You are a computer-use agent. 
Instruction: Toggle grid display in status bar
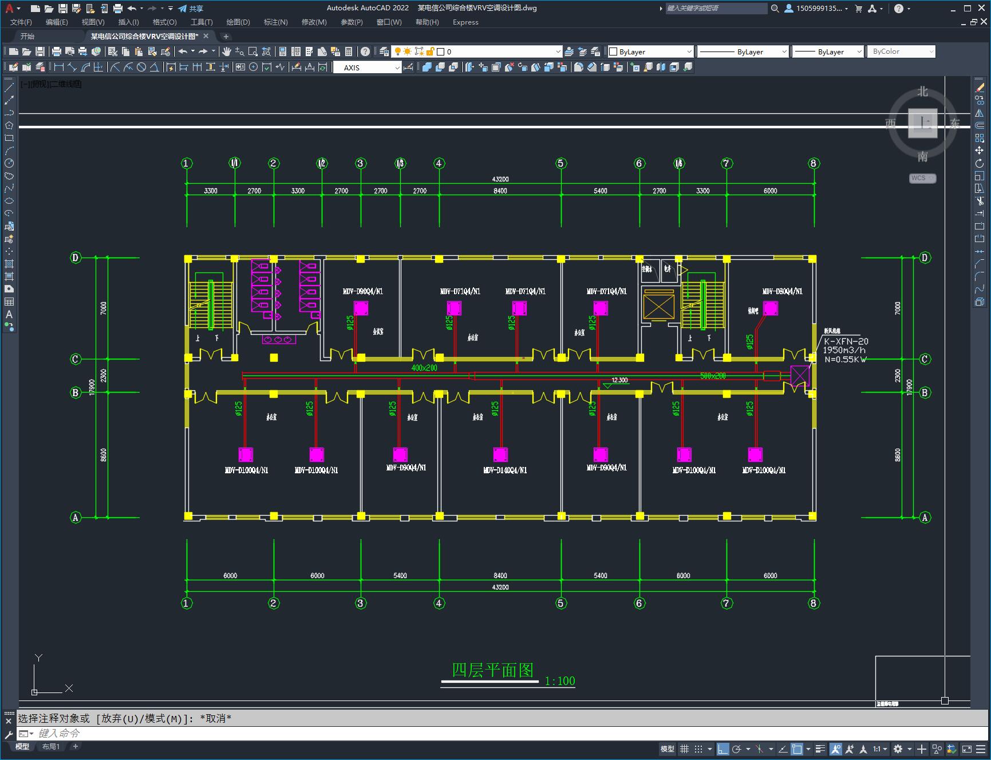[684, 749]
